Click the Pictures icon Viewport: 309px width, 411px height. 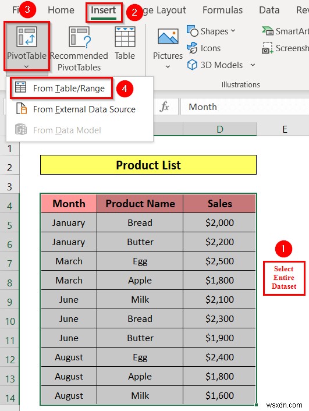tap(168, 37)
